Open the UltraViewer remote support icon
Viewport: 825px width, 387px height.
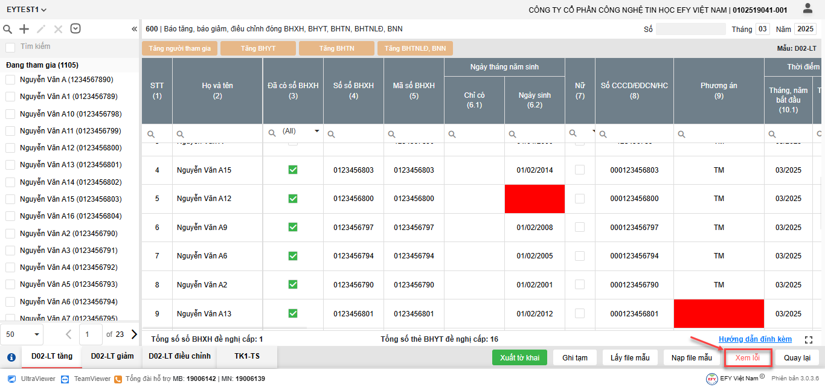click(11, 379)
